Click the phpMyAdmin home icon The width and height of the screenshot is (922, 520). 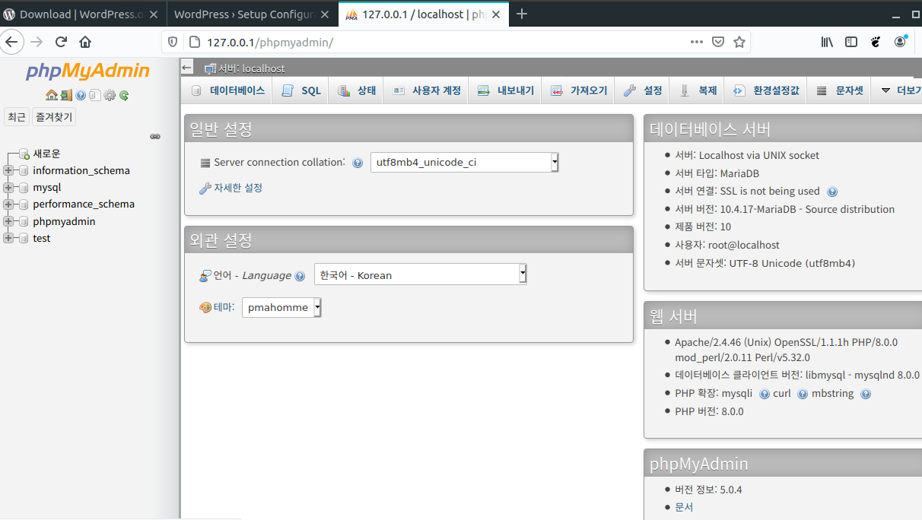pos(52,95)
